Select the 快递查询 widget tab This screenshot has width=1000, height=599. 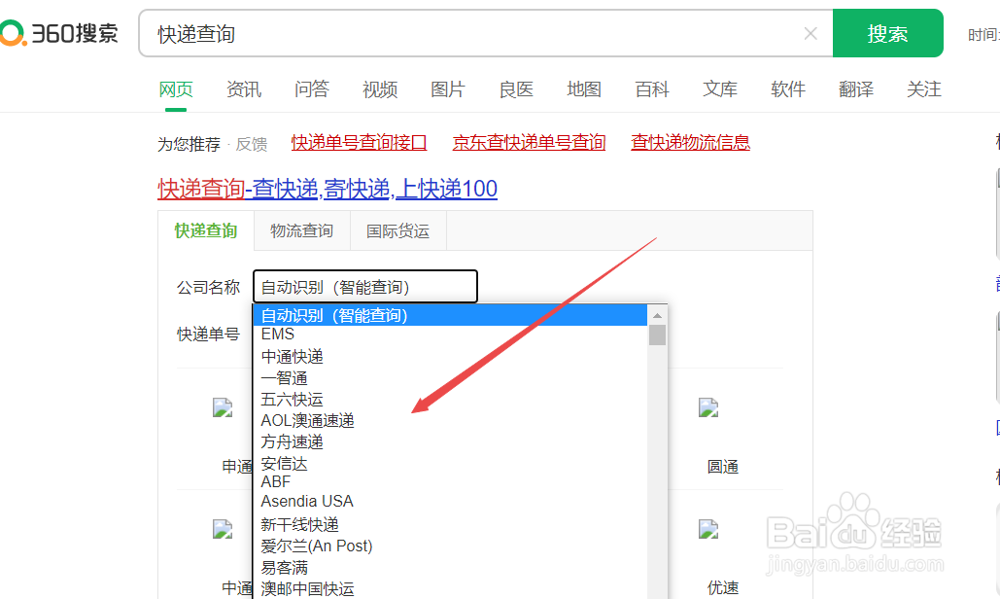(206, 230)
